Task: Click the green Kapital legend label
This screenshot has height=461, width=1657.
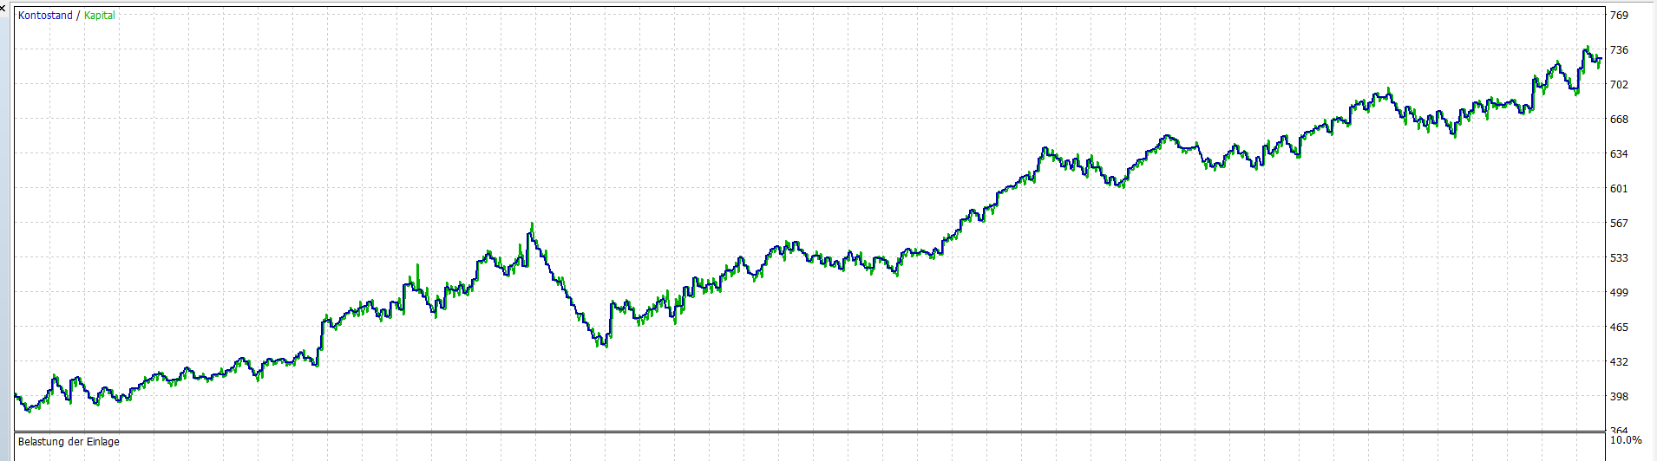Action: point(100,16)
